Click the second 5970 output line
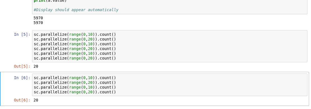This screenshot has width=311, height=109. click(x=38, y=23)
